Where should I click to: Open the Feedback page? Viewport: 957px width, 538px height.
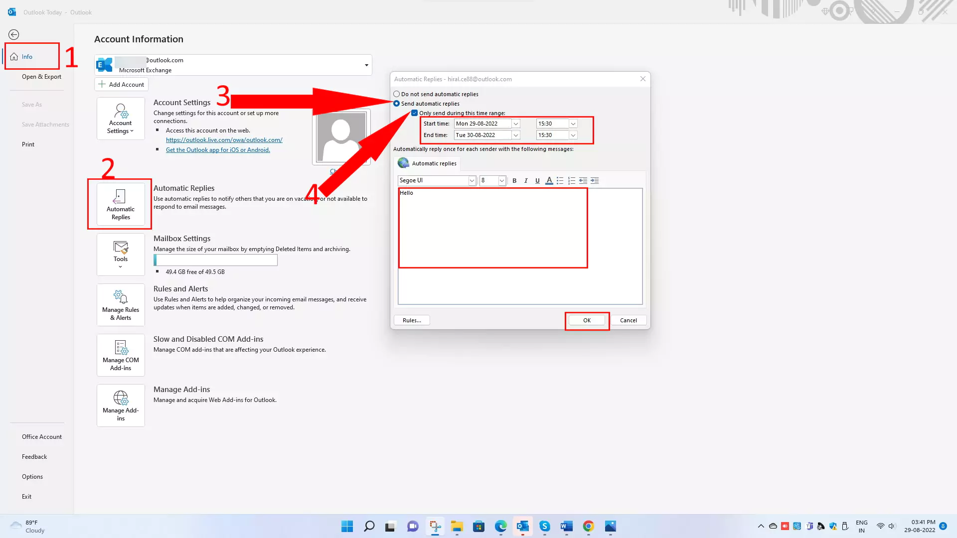tap(34, 457)
